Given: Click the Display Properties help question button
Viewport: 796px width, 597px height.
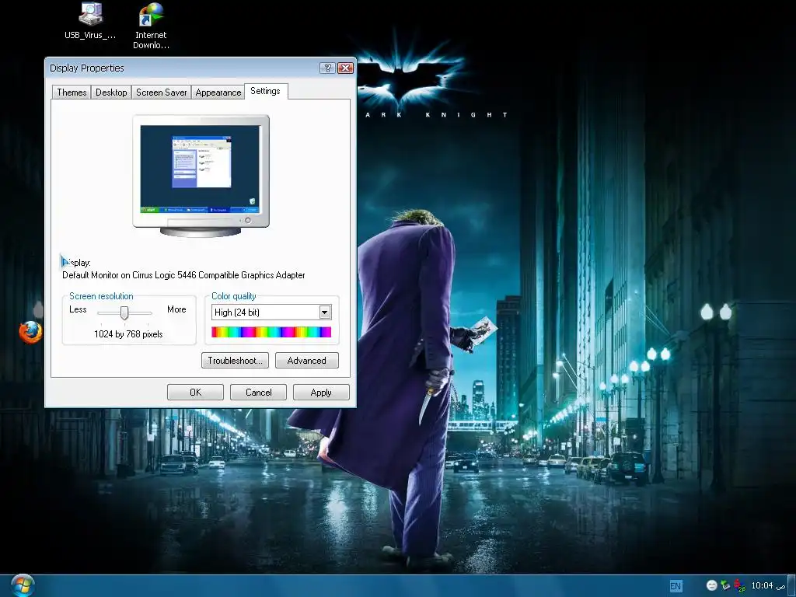Looking at the screenshot, I should coord(327,68).
